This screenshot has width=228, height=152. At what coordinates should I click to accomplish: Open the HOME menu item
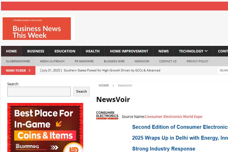tap(11, 51)
